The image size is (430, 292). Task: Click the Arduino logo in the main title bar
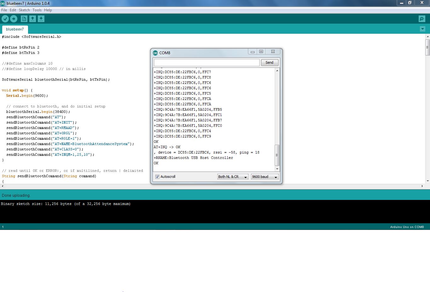click(3, 3)
